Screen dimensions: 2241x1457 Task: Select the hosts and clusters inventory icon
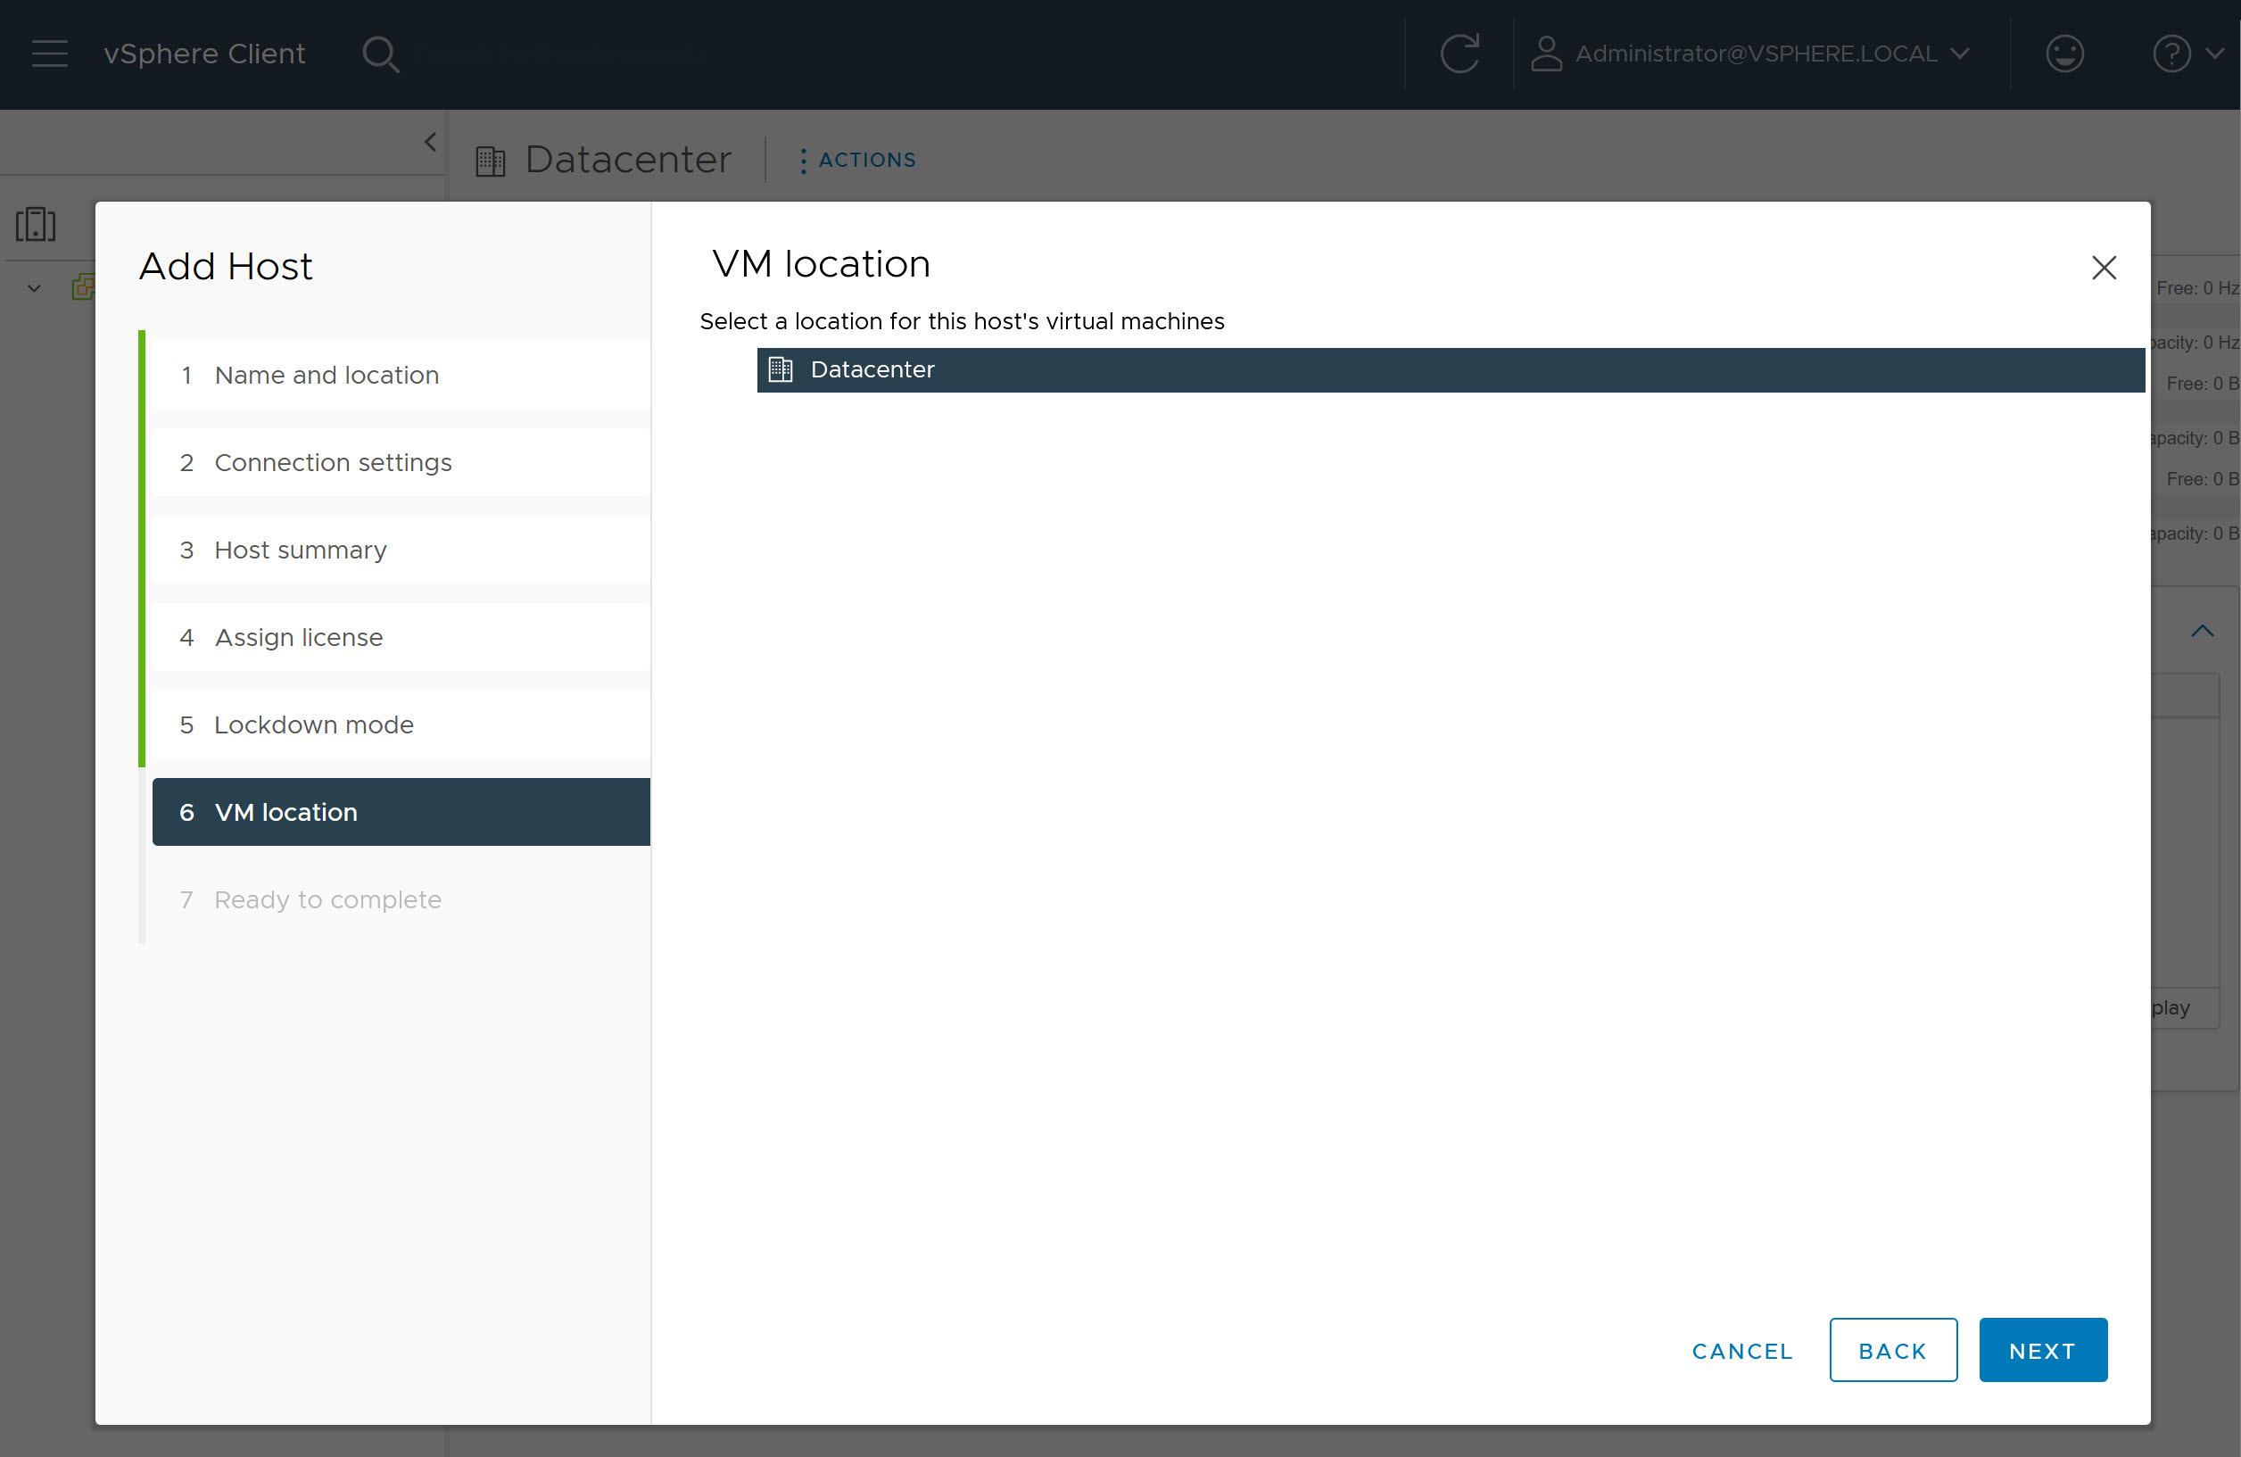point(36,224)
